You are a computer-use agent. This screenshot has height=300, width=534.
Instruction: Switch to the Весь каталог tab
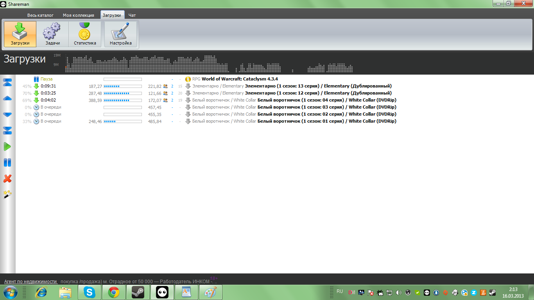tap(40, 15)
